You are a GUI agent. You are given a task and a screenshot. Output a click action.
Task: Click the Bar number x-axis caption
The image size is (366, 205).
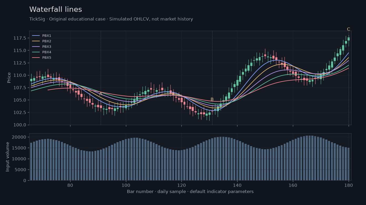(x=190, y=192)
